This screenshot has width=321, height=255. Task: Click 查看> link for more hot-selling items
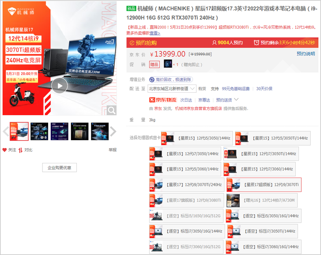tap(155, 33)
